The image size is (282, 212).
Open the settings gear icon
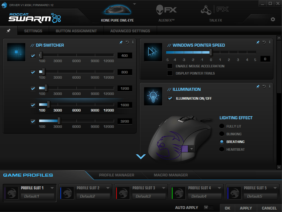click(x=273, y=19)
